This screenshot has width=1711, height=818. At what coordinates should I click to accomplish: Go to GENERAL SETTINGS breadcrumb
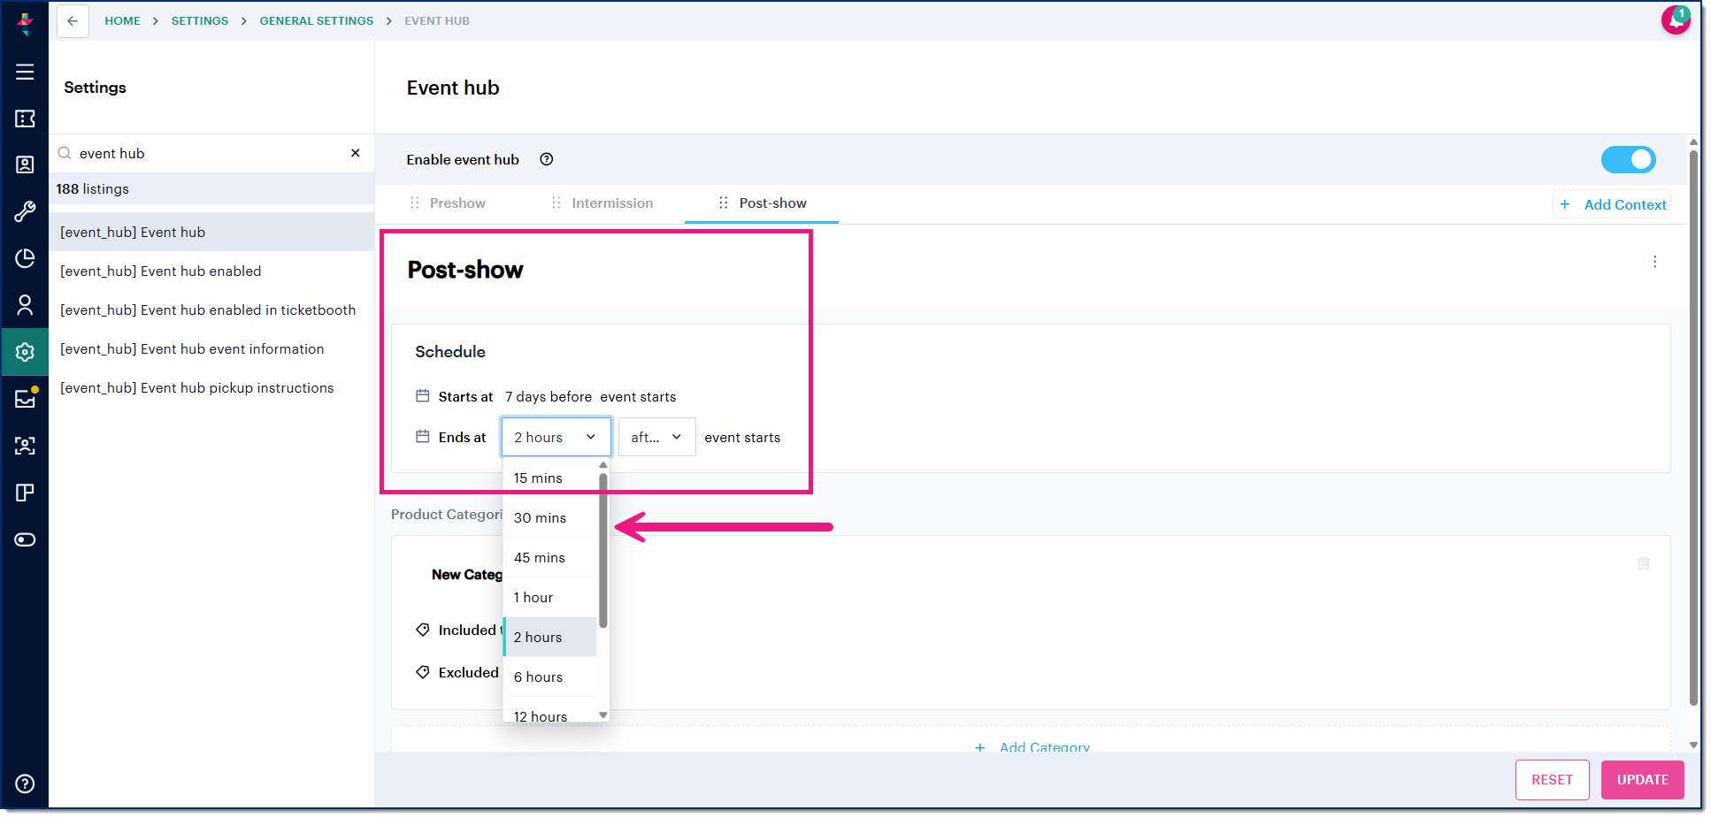click(x=317, y=21)
